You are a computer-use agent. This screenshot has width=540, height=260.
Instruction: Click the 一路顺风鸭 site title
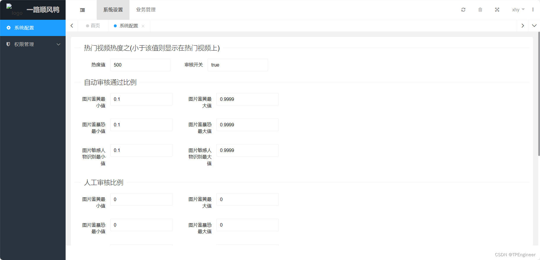pos(43,10)
